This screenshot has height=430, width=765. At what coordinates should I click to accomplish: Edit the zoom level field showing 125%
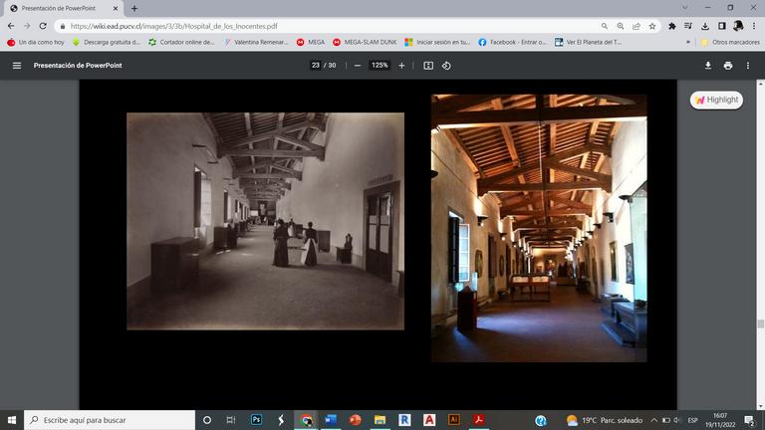pos(380,66)
